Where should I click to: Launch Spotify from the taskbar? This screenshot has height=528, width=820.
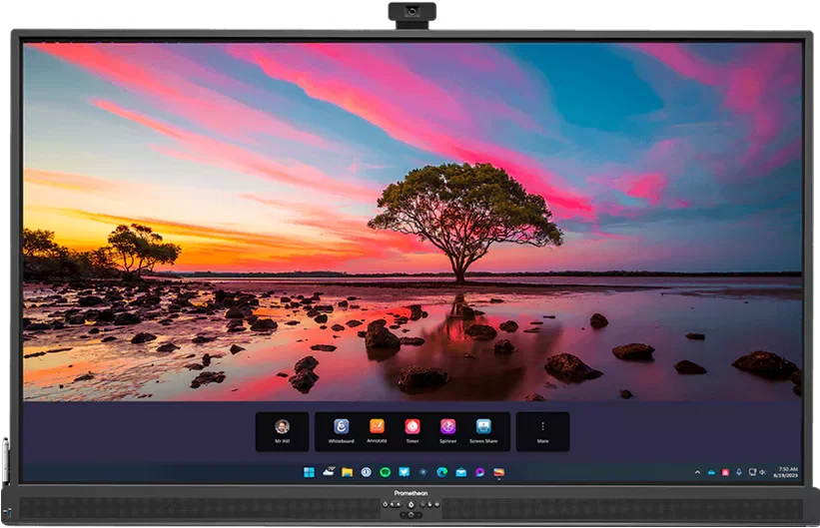pos(386,472)
